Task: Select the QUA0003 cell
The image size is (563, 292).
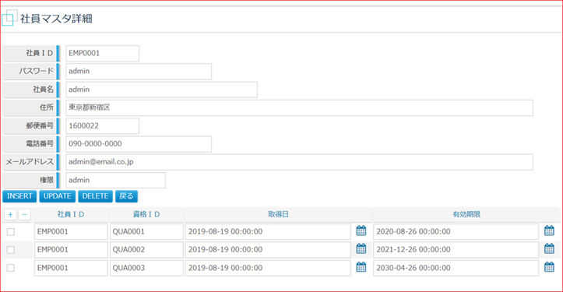Action: tap(146, 268)
